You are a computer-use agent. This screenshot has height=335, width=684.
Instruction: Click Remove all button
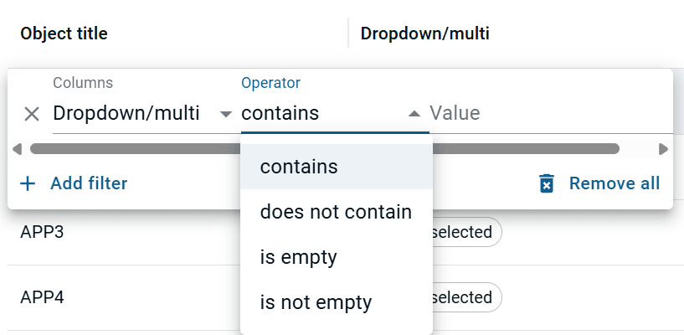(x=615, y=183)
